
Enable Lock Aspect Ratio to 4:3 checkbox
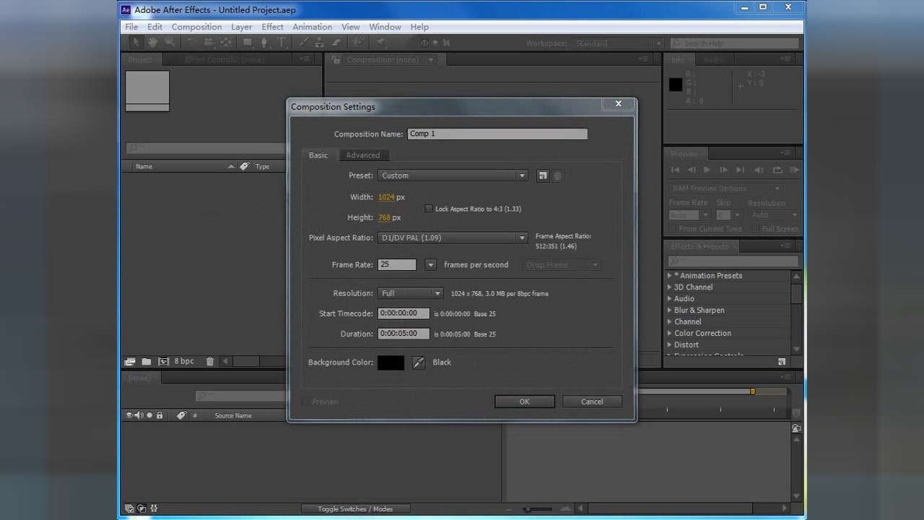(x=429, y=209)
